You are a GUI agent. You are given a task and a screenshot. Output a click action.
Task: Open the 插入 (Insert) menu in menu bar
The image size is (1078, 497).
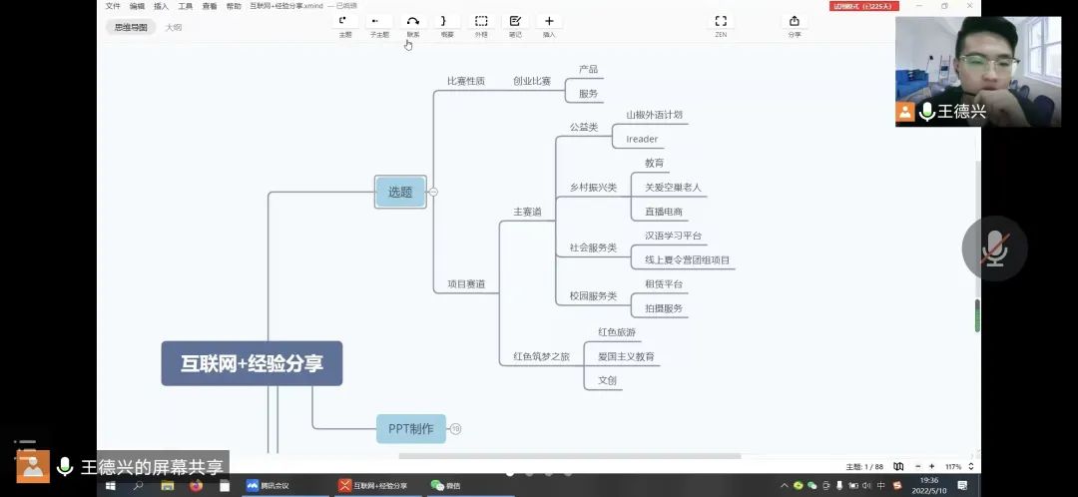161,6
